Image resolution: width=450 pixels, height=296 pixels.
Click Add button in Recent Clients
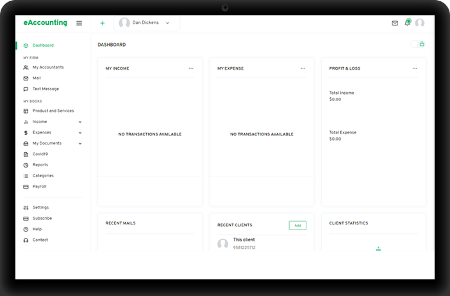(x=297, y=226)
